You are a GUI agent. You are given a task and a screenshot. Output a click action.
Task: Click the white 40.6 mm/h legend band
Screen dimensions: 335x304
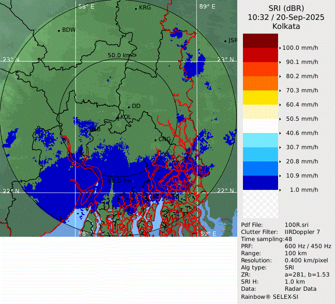point(260,126)
